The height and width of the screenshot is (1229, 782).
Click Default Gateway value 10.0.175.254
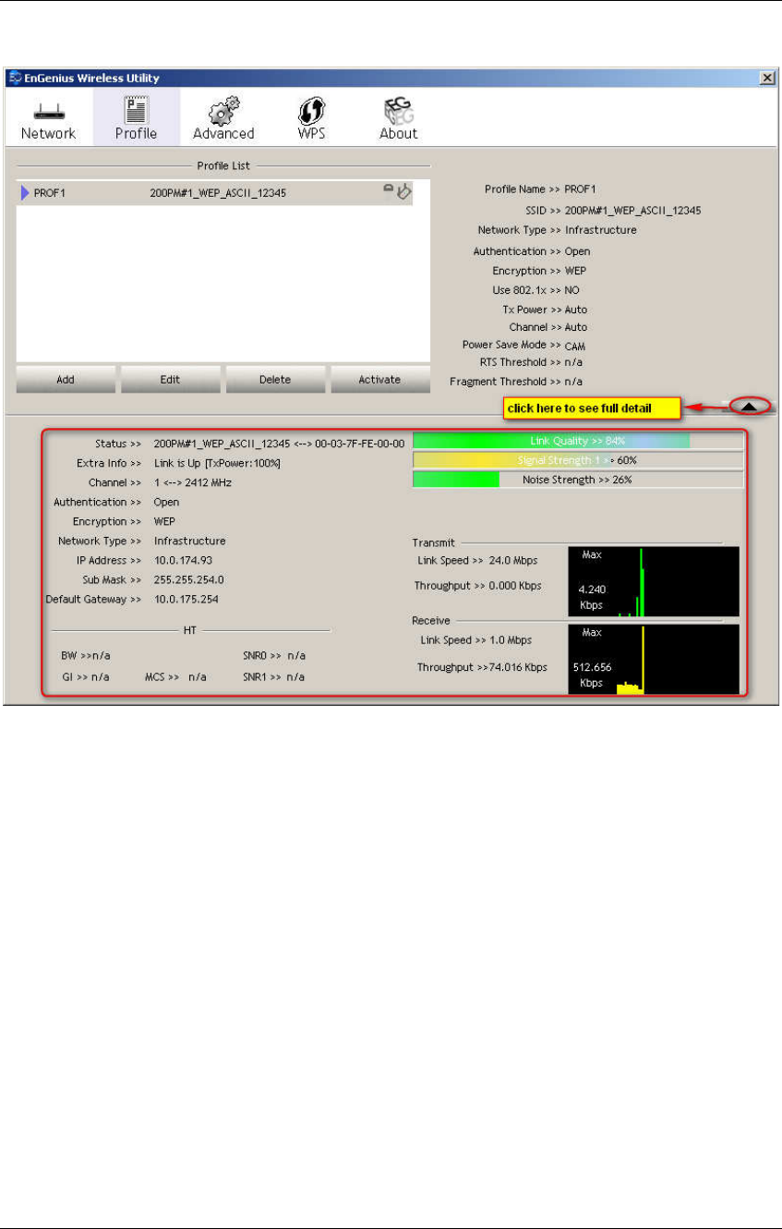click(x=186, y=599)
